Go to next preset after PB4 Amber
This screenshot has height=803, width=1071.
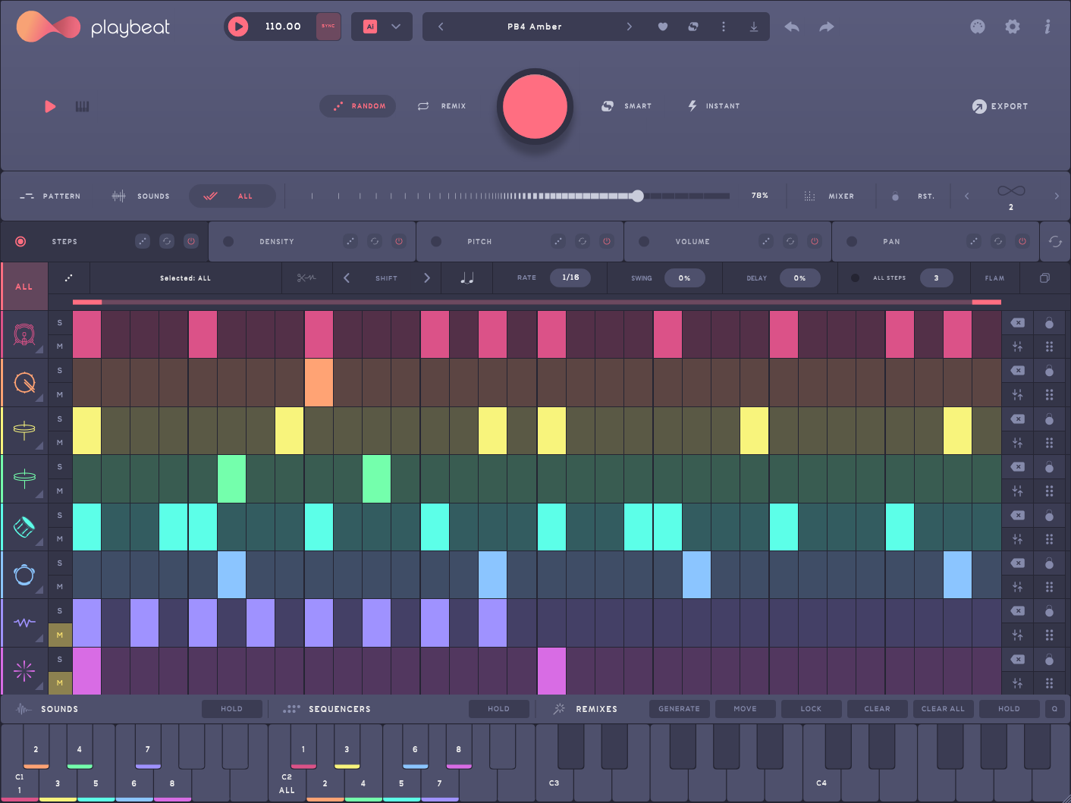pyautogui.click(x=629, y=27)
